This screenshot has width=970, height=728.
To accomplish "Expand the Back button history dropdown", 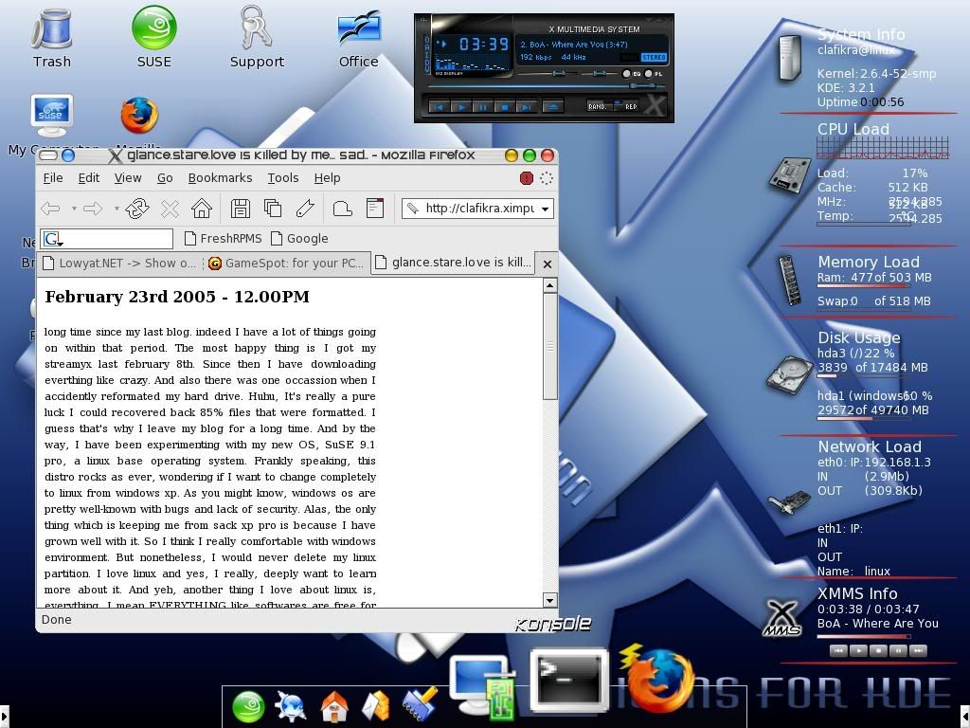I will 74,210.
